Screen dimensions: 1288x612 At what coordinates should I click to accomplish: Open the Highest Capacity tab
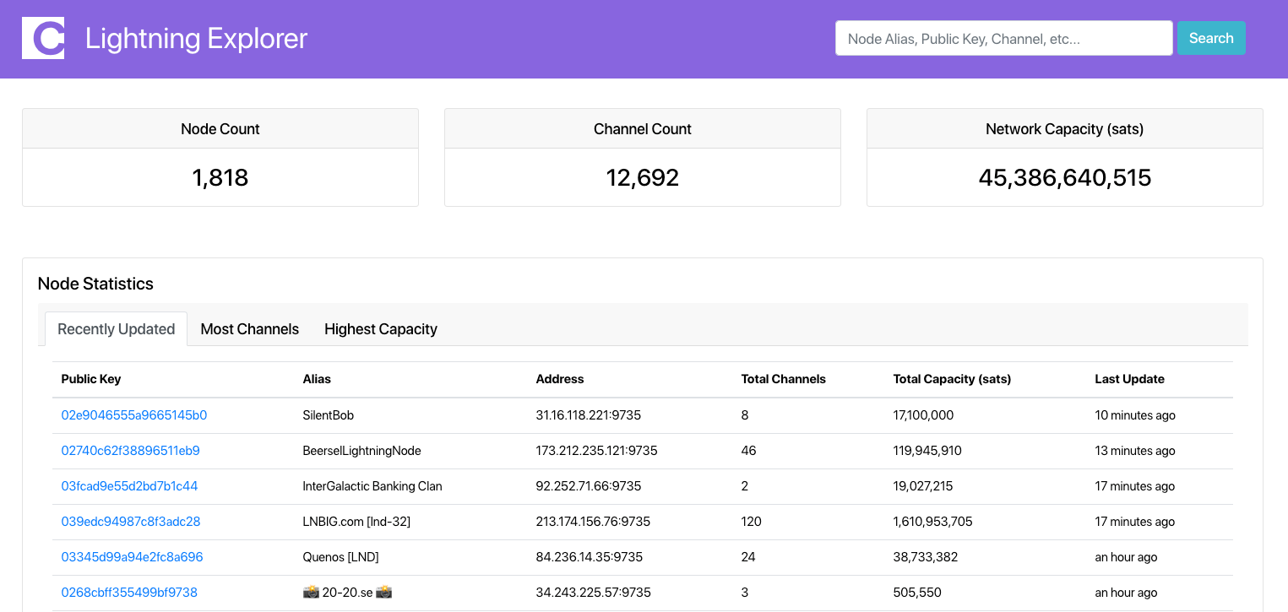[380, 329]
